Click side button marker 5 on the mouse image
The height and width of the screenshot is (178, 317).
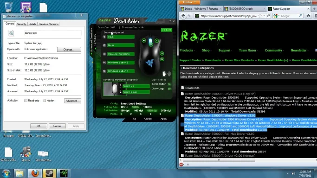[x=162, y=59]
